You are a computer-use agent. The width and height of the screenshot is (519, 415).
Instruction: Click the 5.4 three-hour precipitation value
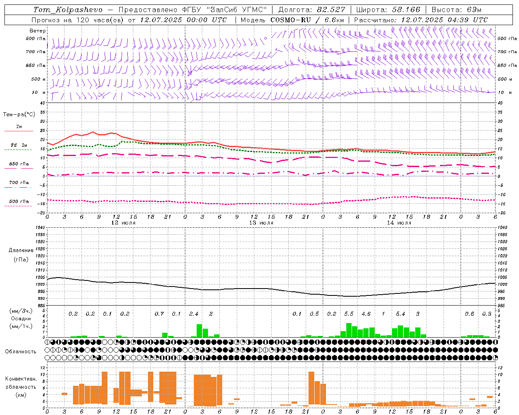tap(401, 314)
